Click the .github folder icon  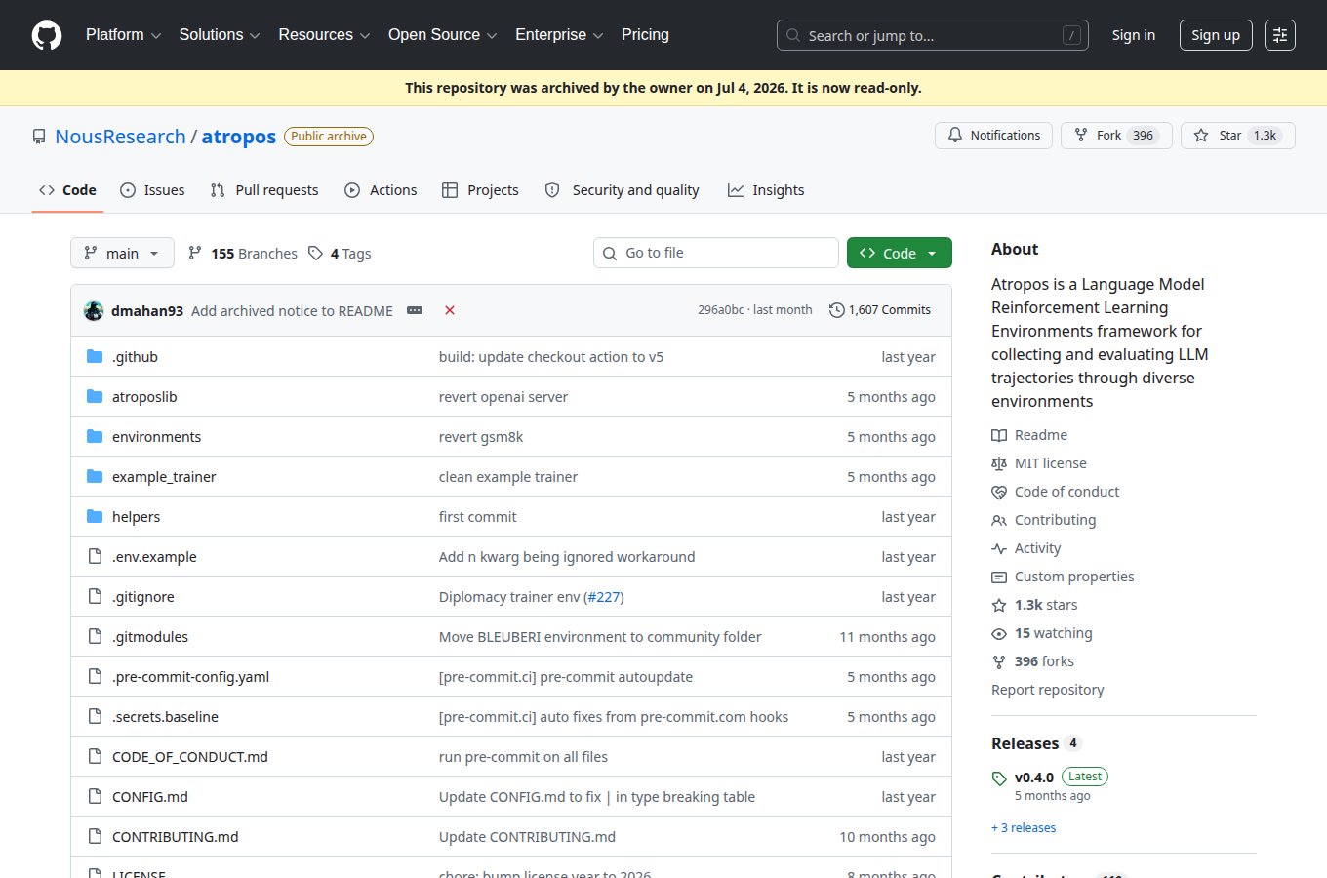pyautogui.click(x=95, y=357)
